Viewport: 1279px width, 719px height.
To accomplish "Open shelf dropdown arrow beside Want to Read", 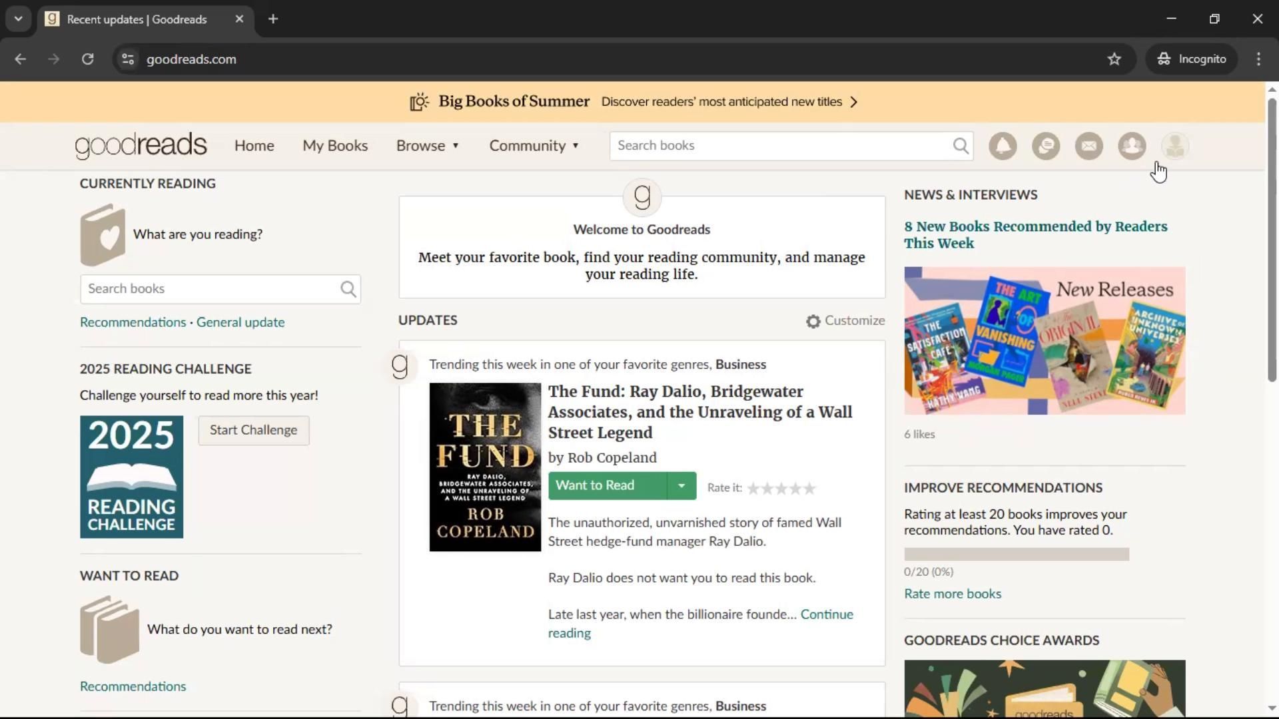I will 681,486.
